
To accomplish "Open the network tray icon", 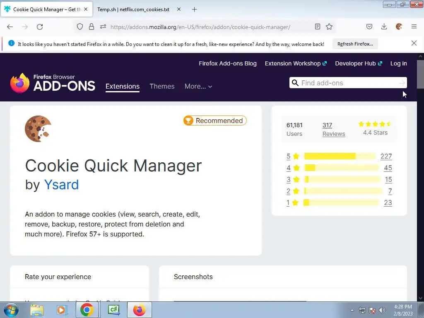I will point(362,310).
